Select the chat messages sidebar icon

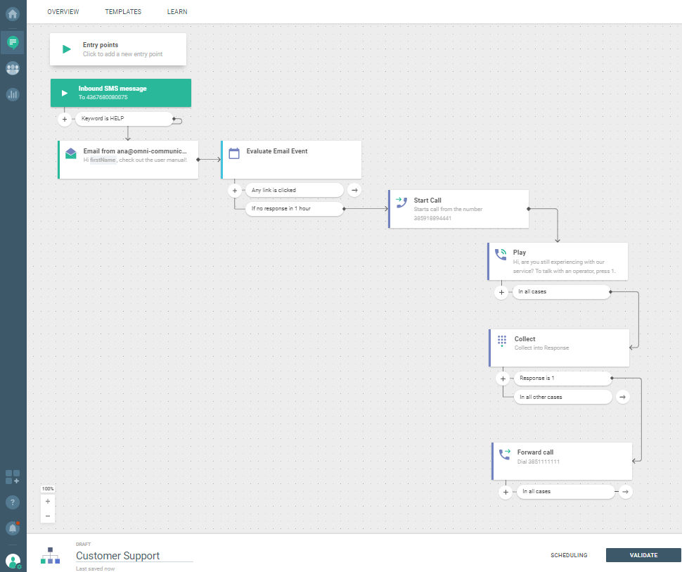pyautogui.click(x=13, y=42)
